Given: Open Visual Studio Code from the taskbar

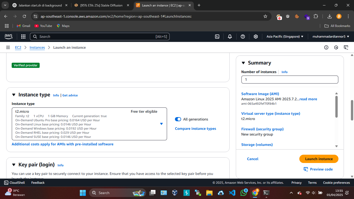Looking at the screenshot, I should 232,193.
